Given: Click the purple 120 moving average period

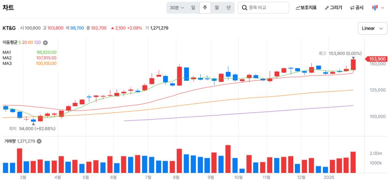Looking at the screenshot, I should click(38, 43).
